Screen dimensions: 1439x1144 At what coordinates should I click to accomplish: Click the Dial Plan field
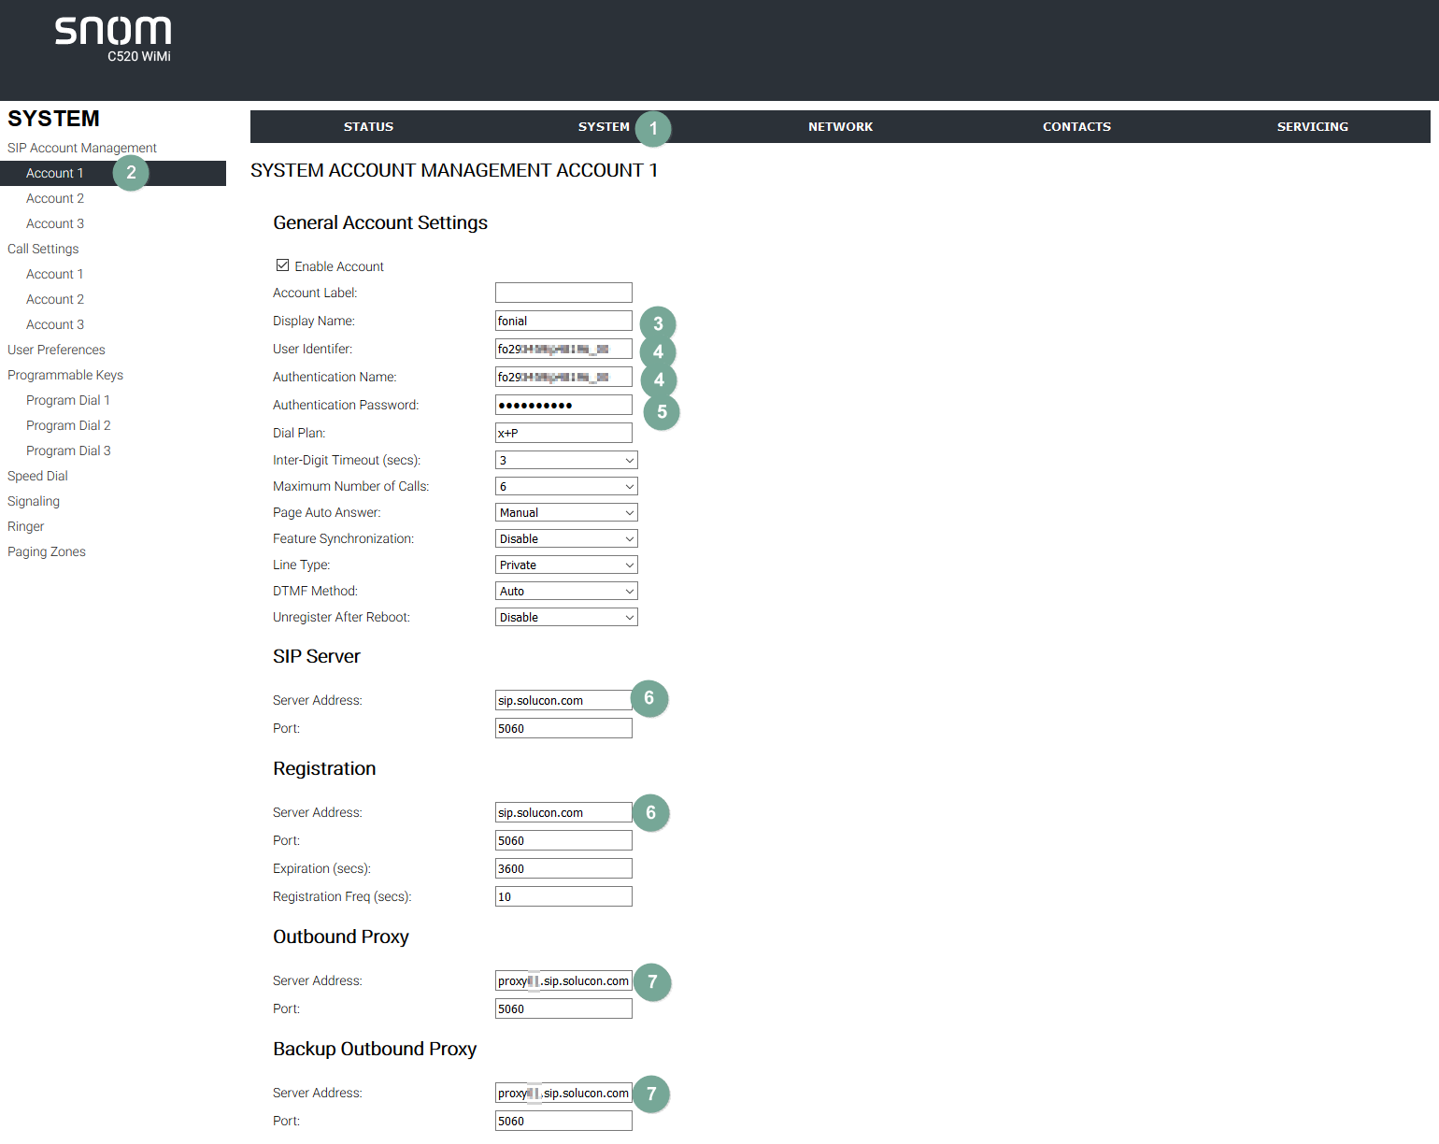(563, 433)
